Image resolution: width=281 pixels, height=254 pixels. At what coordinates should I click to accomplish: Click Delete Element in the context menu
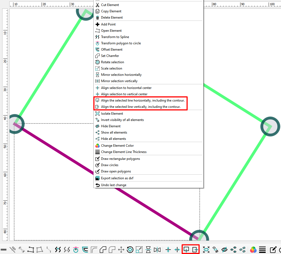(112, 18)
